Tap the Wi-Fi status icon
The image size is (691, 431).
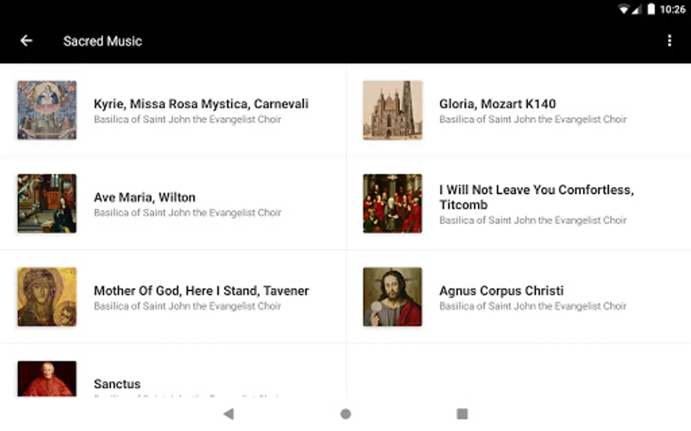[x=623, y=10]
